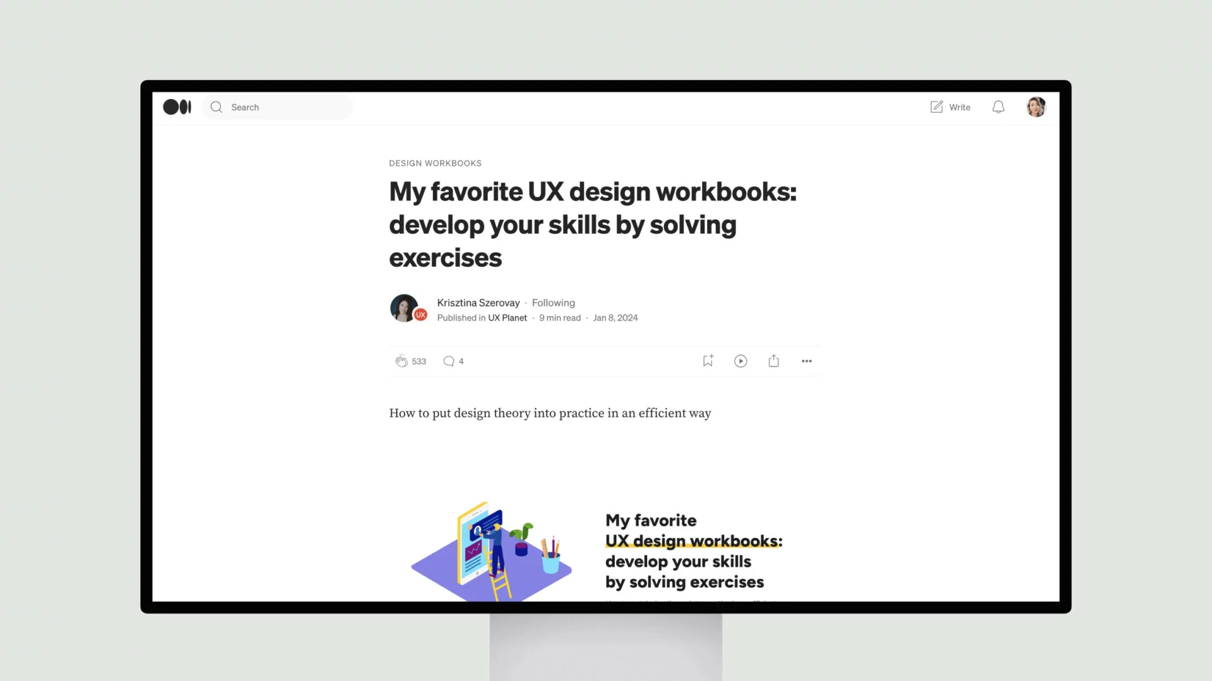View the 533 claps count
The height and width of the screenshot is (681, 1212).
click(x=419, y=361)
